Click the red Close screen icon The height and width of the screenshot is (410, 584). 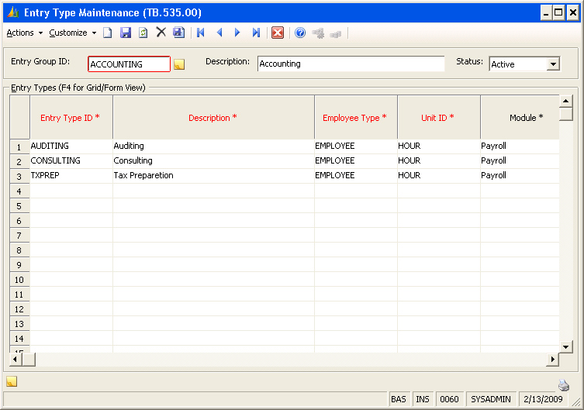[x=278, y=33]
